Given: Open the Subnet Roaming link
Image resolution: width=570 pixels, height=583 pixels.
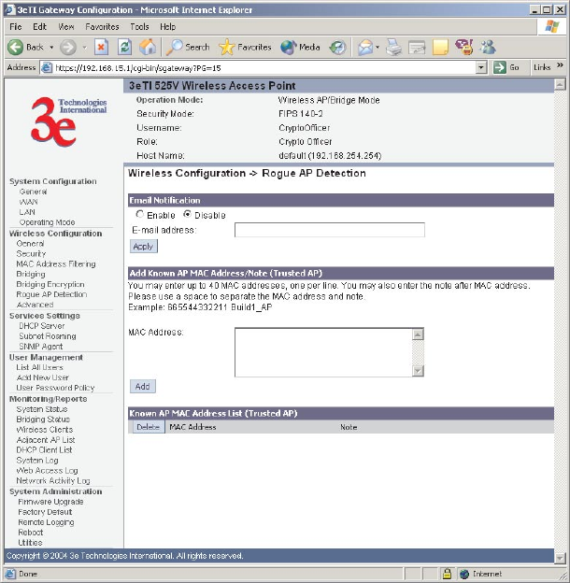Looking at the screenshot, I should [x=48, y=336].
